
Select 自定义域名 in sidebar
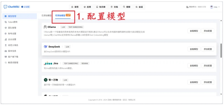pyautogui.click(x=19, y=45)
